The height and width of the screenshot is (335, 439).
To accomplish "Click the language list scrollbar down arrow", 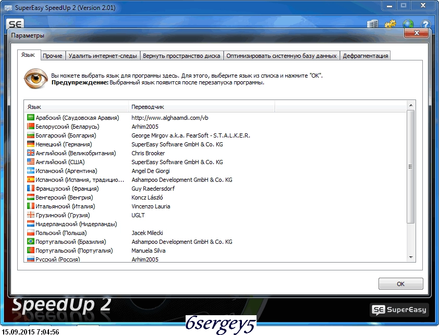I will (x=411, y=257).
